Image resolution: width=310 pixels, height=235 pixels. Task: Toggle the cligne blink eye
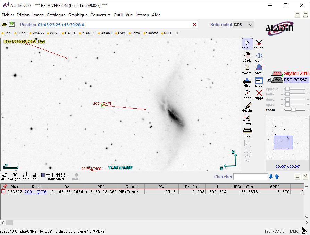click(15, 176)
